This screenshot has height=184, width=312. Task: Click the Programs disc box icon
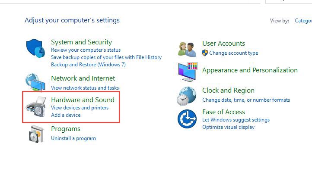[36, 134]
